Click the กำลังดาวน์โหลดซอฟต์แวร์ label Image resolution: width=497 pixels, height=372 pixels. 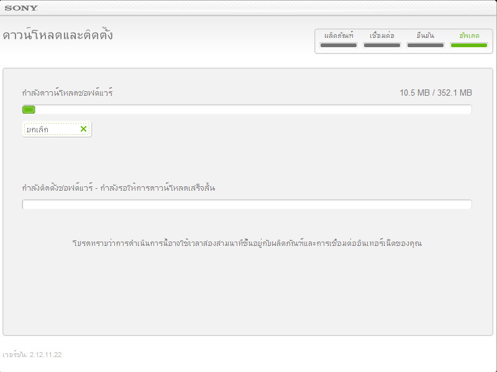(67, 93)
